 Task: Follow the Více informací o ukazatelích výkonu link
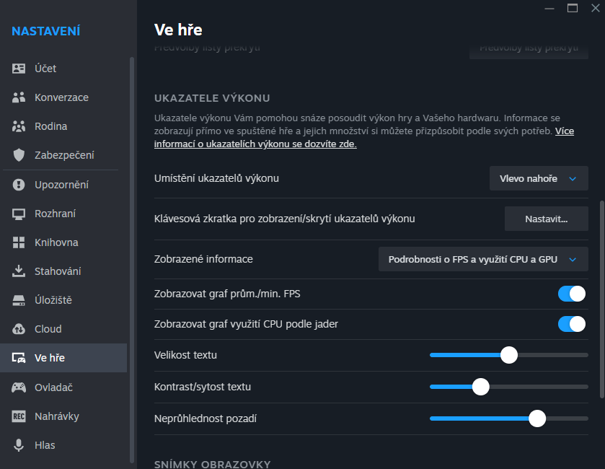[x=255, y=144]
